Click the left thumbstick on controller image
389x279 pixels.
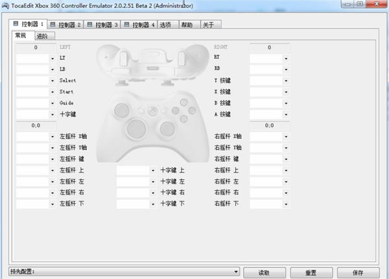(122, 110)
